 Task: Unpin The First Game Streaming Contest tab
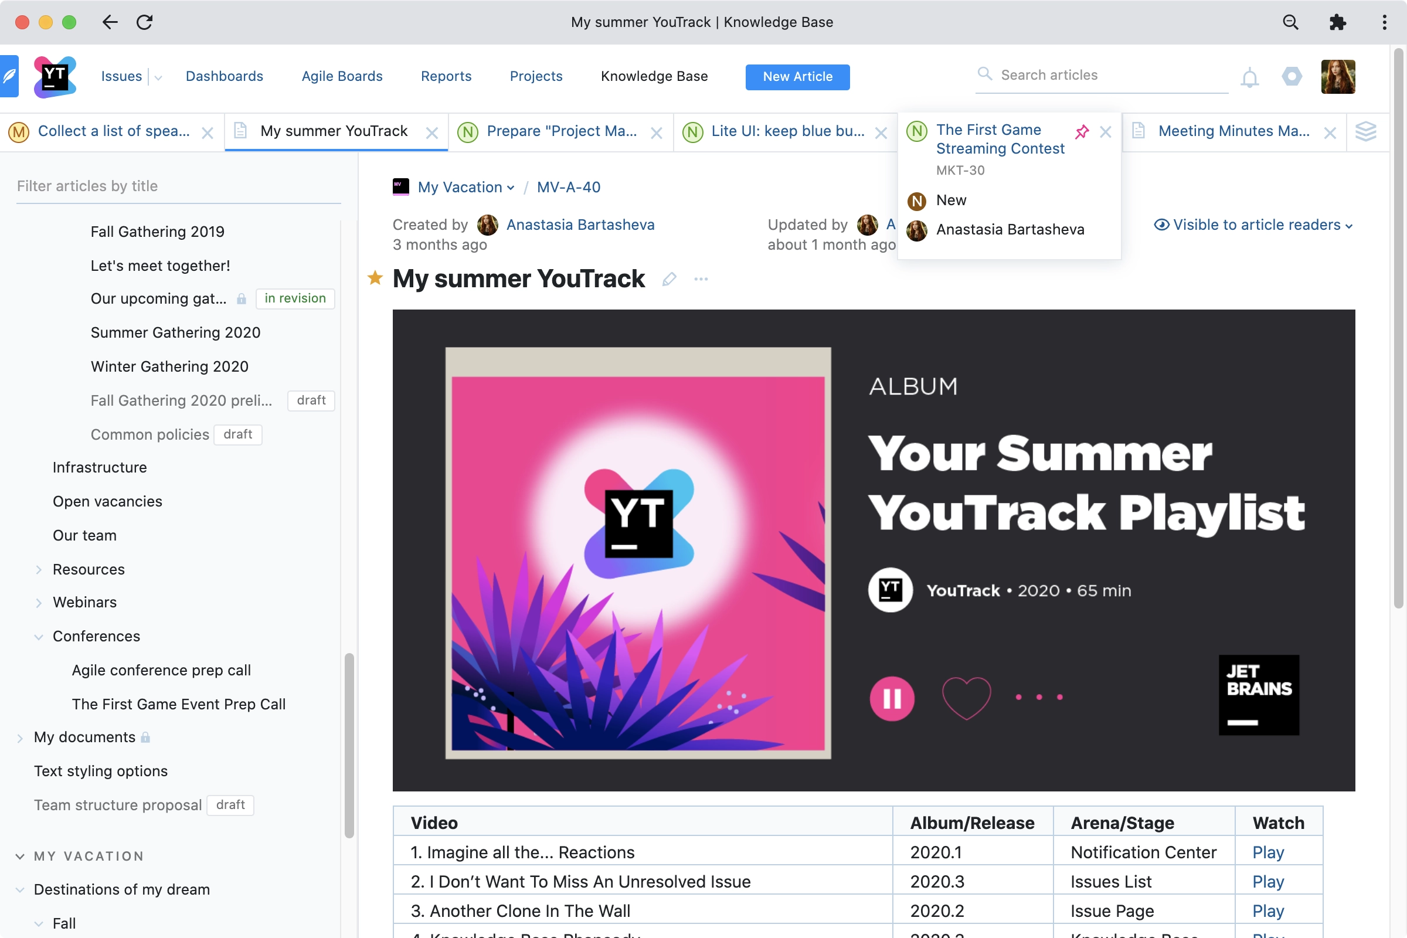pos(1082,131)
